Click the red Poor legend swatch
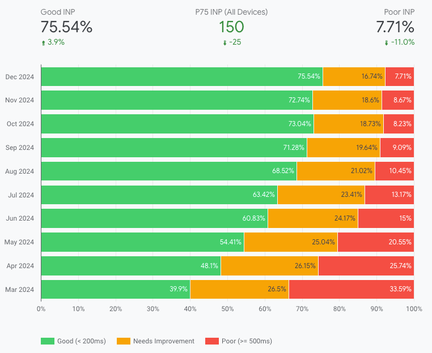432x353 pixels. 211,341
